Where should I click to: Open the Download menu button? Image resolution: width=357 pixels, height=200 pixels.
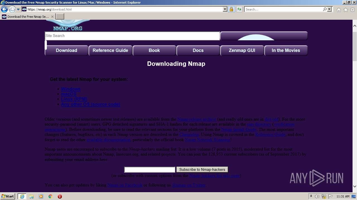click(x=66, y=51)
